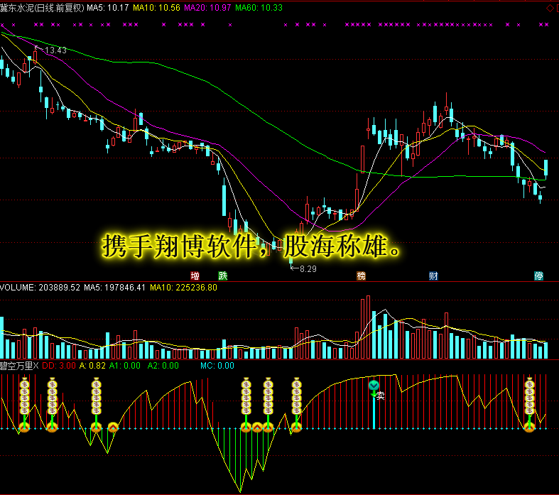This screenshot has height=495, width=559.
Task: Click the A: 0.82 indicator value
Action: (x=92, y=366)
